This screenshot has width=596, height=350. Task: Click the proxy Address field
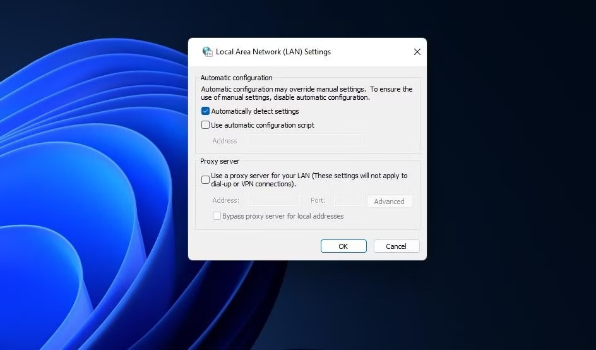point(273,200)
